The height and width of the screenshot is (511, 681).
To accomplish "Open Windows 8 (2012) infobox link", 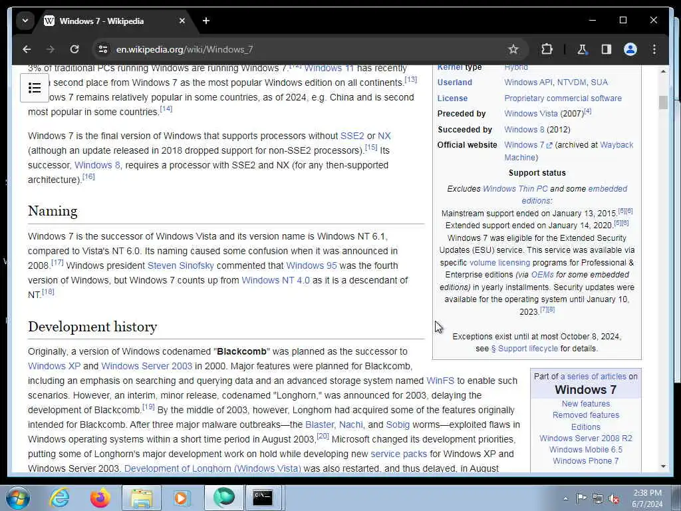I will [525, 130].
